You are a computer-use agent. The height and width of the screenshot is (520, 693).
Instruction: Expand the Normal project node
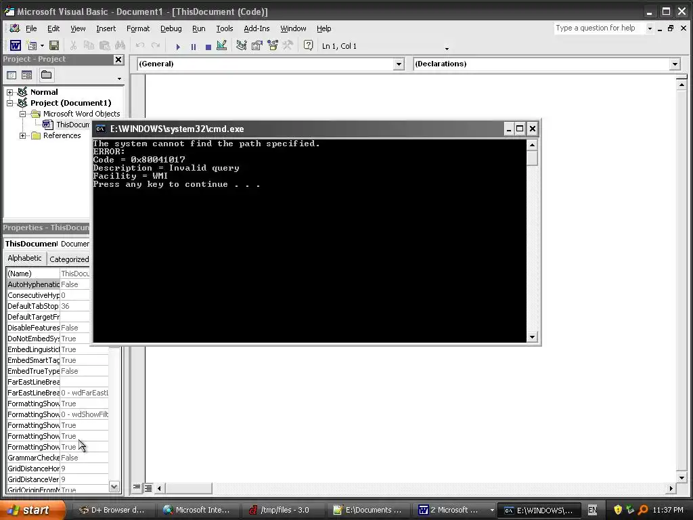pos(9,92)
